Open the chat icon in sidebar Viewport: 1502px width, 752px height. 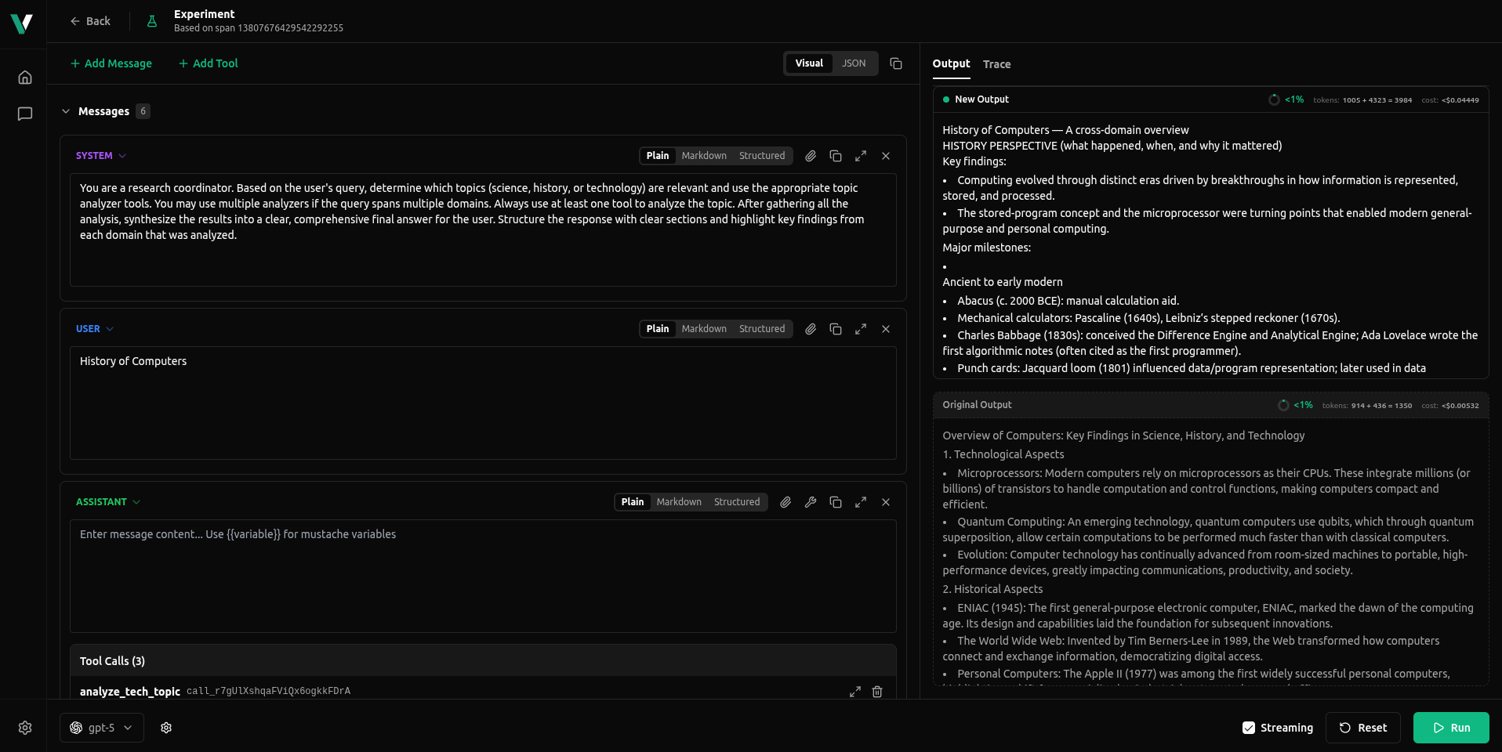[x=25, y=114]
